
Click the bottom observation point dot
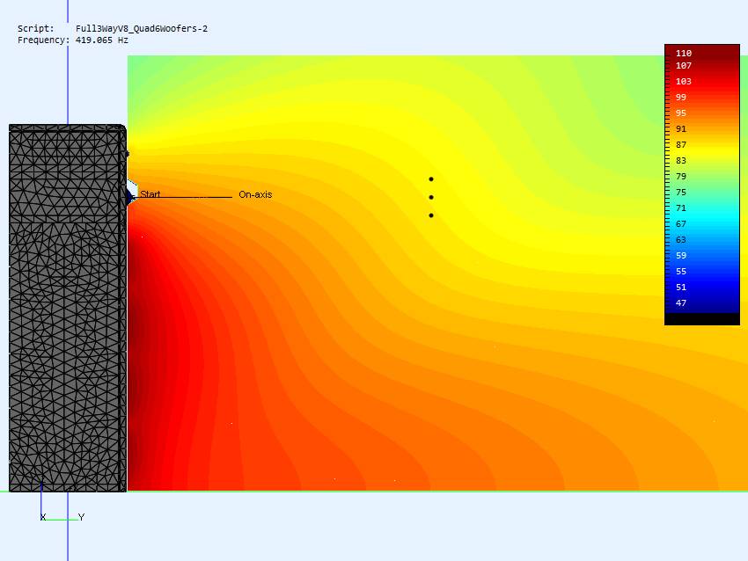431,215
